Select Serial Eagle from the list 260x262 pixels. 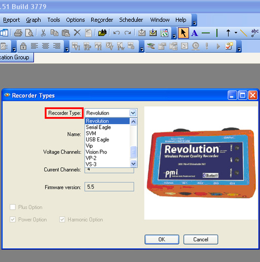107,127
